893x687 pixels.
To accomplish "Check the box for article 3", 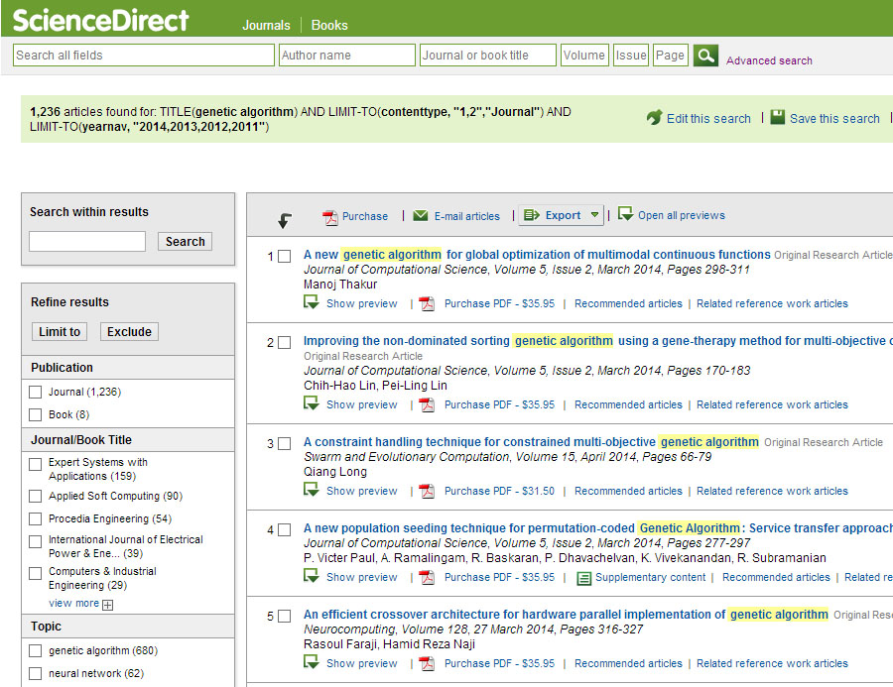I will tap(284, 443).
